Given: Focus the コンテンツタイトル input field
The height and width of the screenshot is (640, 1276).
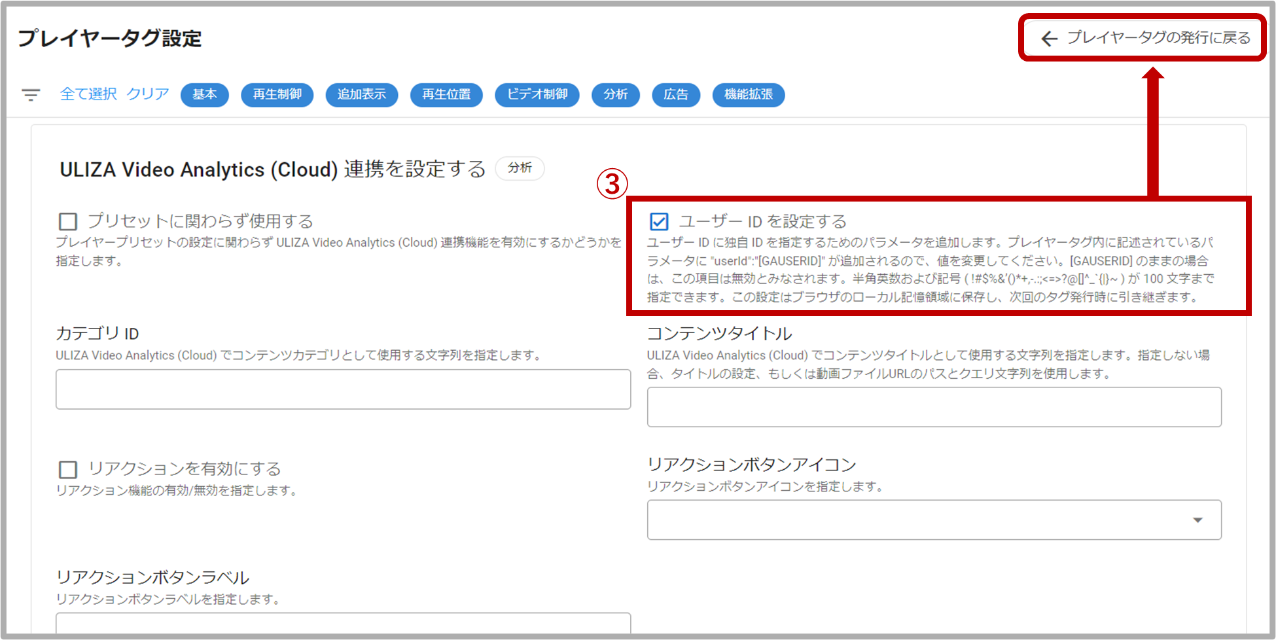Looking at the screenshot, I should (934, 407).
